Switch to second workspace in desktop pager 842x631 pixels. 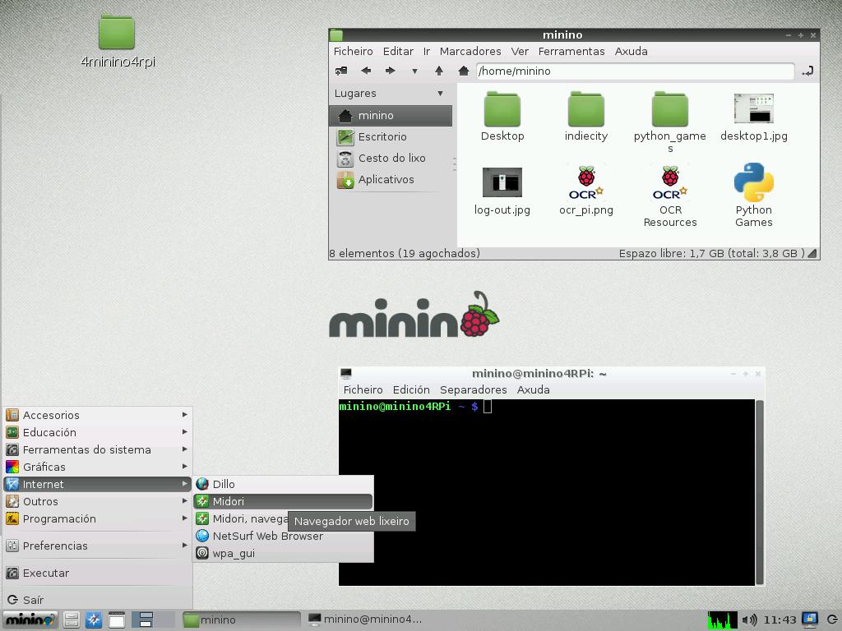164,619
